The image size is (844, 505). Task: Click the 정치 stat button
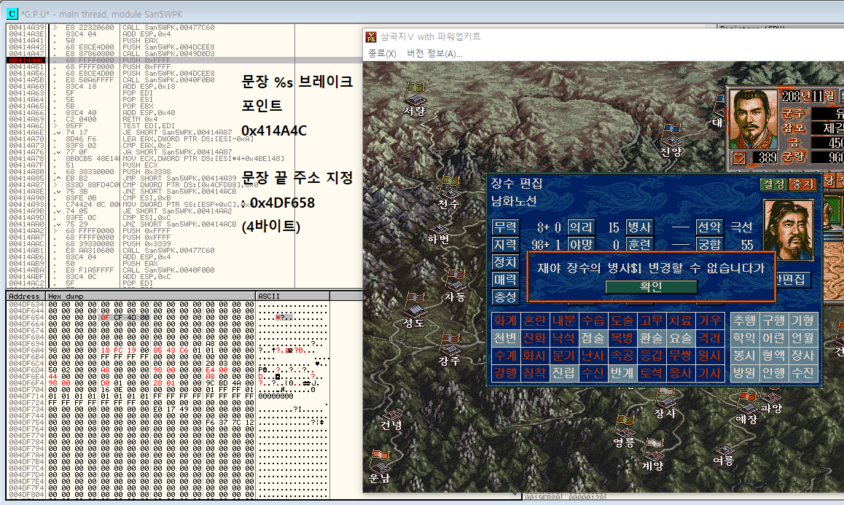505,262
